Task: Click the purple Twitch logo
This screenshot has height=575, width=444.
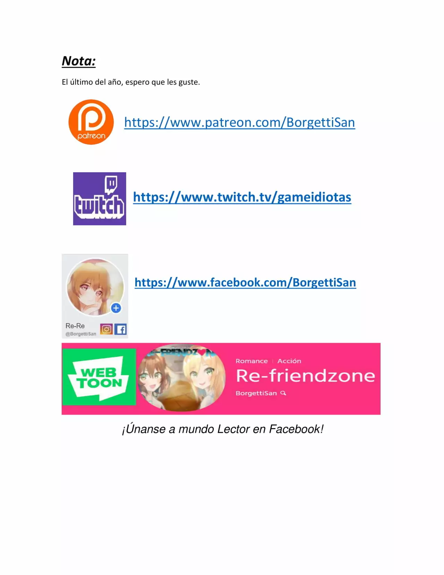Action: pos(100,199)
